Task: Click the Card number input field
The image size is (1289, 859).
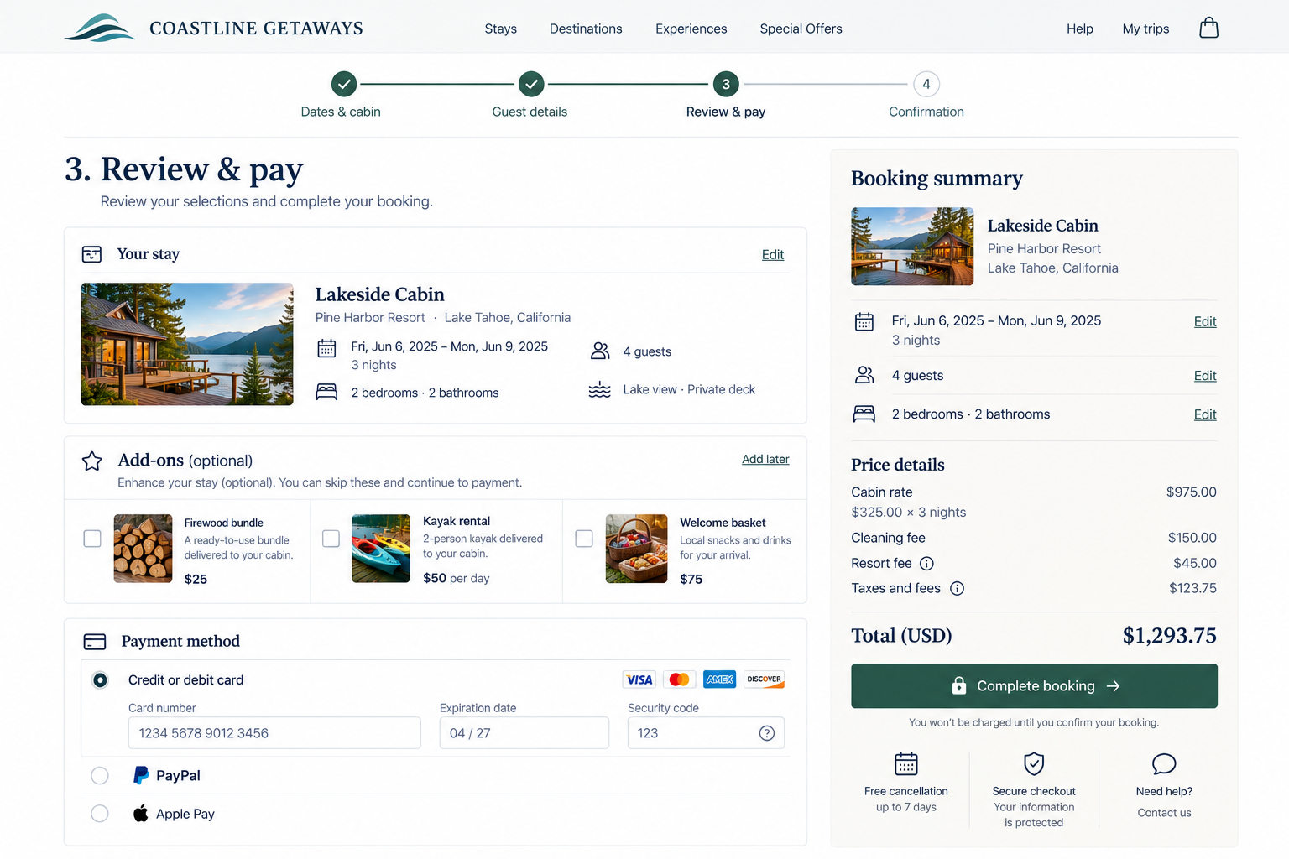Action: pos(274,733)
